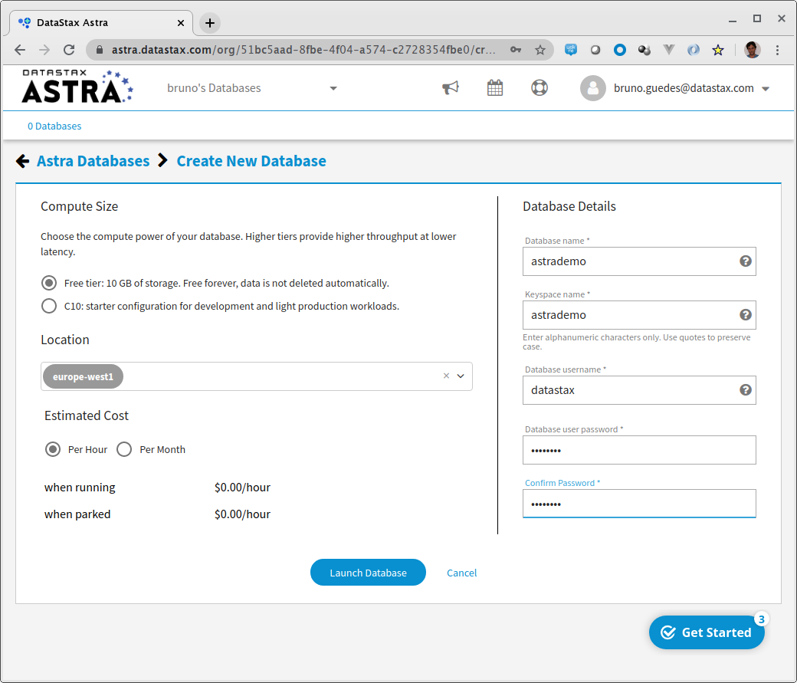
Task: Open the calendar icon in header
Action: pos(494,88)
